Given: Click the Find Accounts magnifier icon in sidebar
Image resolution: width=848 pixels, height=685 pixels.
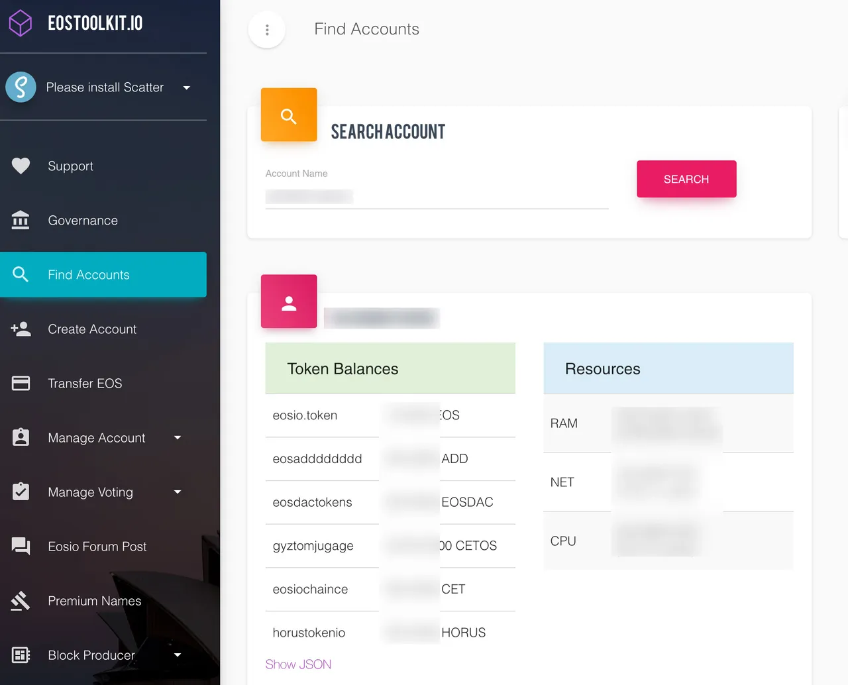Looking at the screenshot, I should click(x=21, y=274).
